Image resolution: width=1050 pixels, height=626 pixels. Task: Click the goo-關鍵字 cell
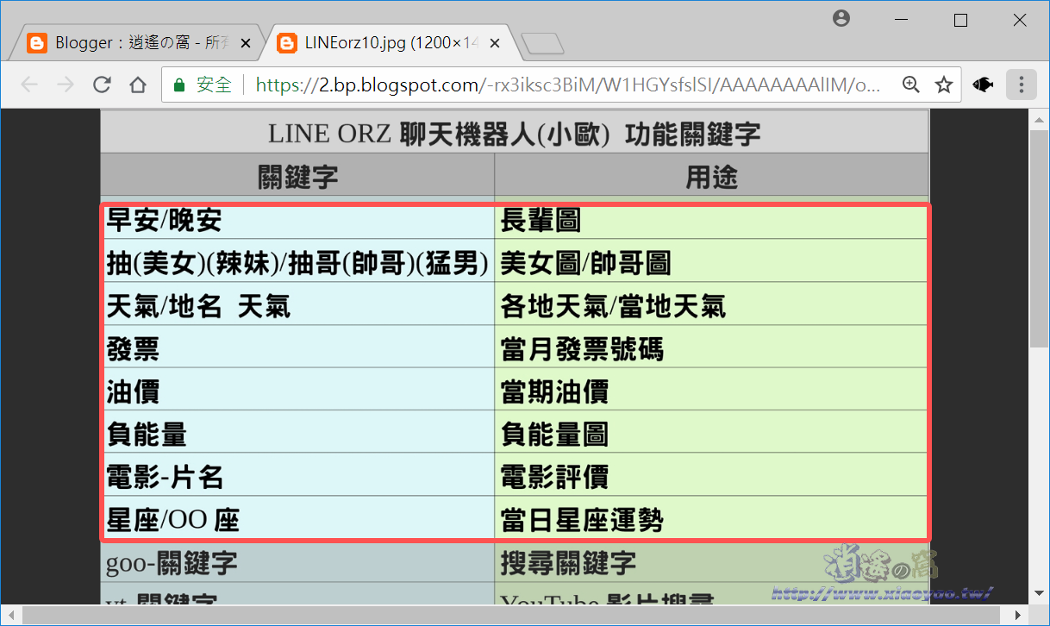click(298, 563)
